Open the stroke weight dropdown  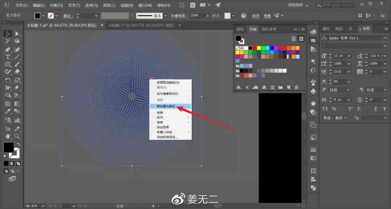(x=96, y=16)
